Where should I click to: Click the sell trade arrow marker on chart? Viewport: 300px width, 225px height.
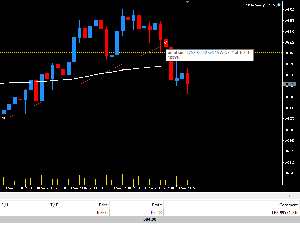click(166, 43)
